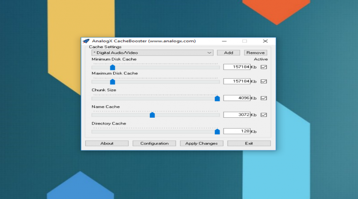This screenshot has height=199, width=358.
Task: Open the Configuration button
Action: tap(154, 143)
